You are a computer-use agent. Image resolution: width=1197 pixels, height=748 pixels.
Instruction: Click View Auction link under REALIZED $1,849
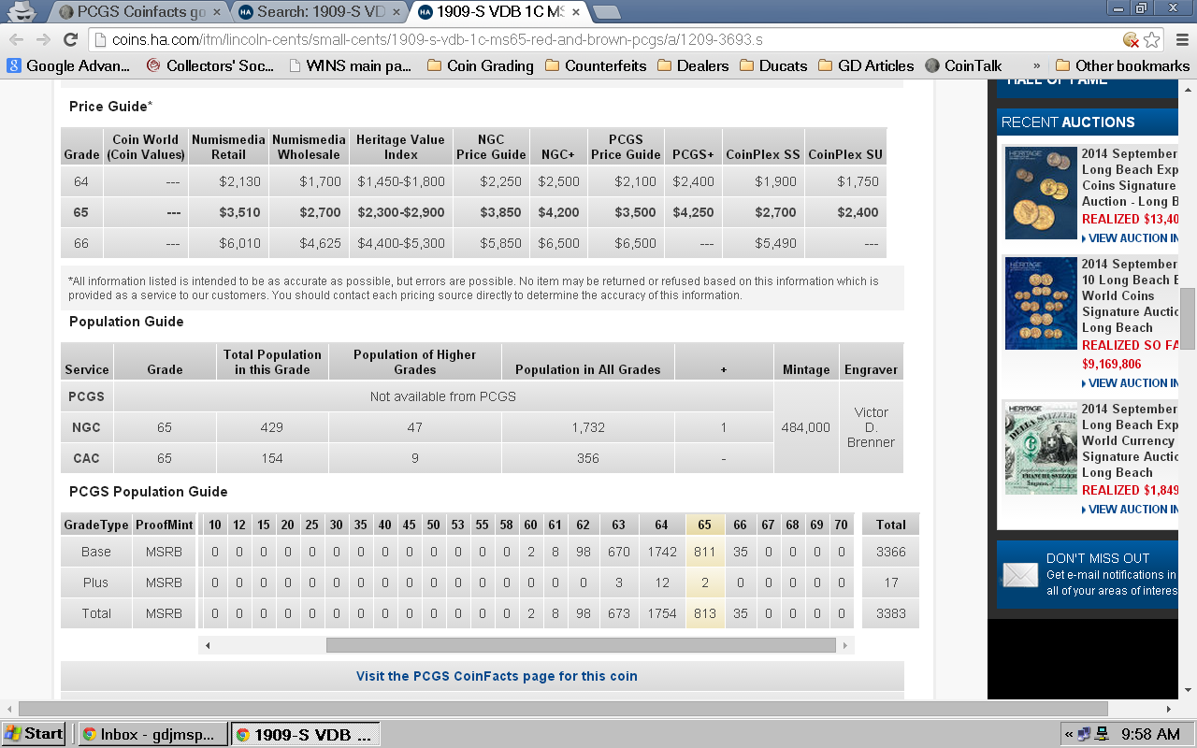coord(1130,510)
